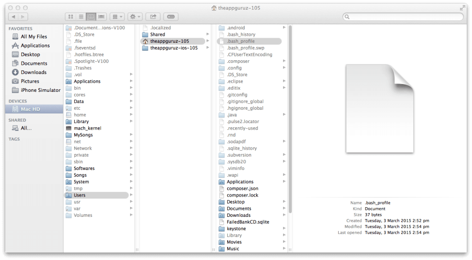Expand the Users folder disclosure arrow
This screenshot has height=260, width=472.
pyautogui.click(x=131, y=195)
